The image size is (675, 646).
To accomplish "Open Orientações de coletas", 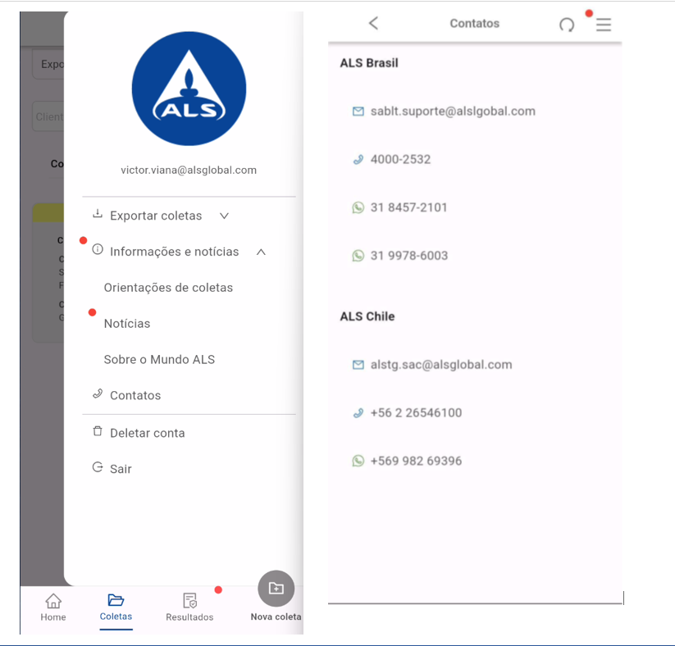I will [168, 288].
